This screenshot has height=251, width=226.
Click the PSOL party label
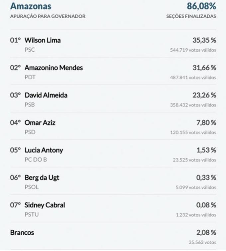pos(32,187)
